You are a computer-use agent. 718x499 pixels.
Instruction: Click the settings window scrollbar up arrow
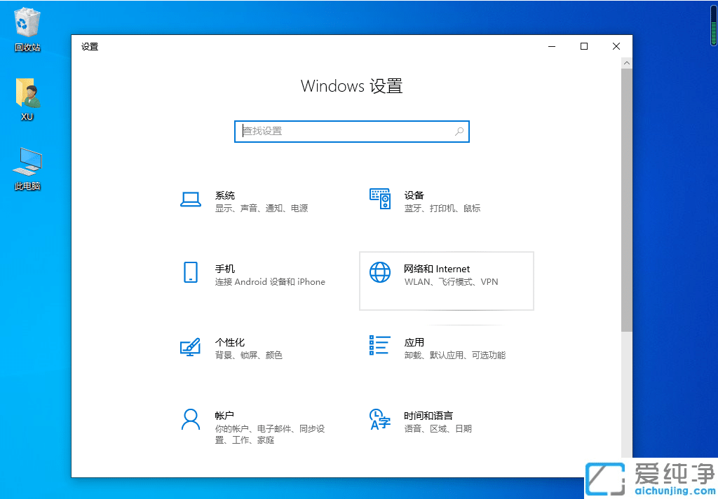coord(626,62)
